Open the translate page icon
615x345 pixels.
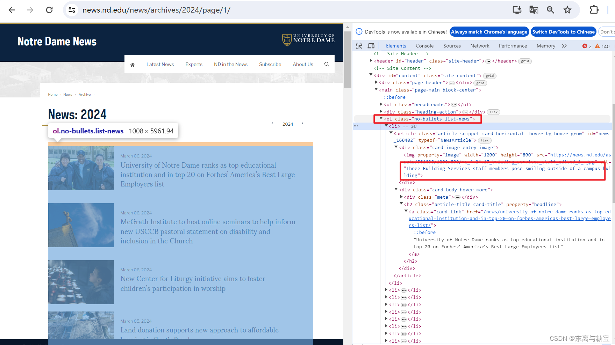(x=534, y=10)
